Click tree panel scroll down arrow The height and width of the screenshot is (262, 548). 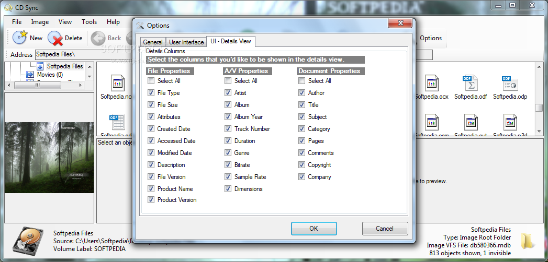[90, 76]
